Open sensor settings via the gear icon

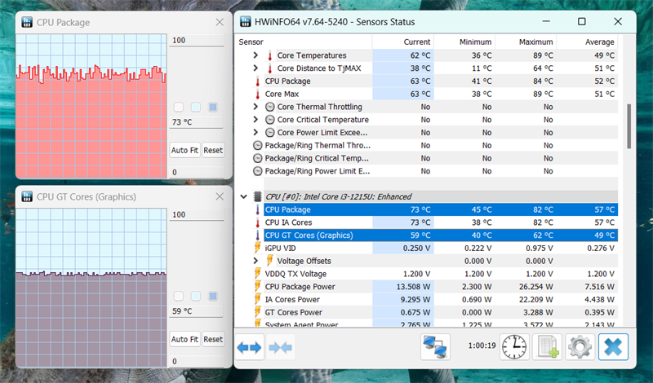coord(580,347)
